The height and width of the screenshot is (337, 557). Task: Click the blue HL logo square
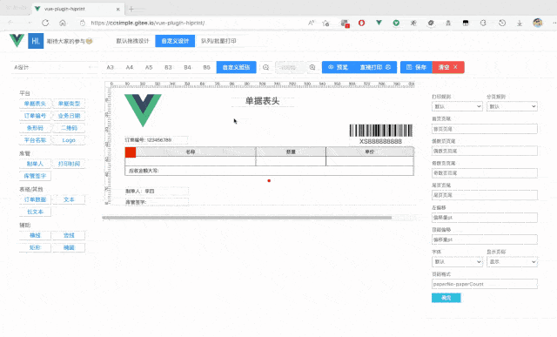pos(36,41)
